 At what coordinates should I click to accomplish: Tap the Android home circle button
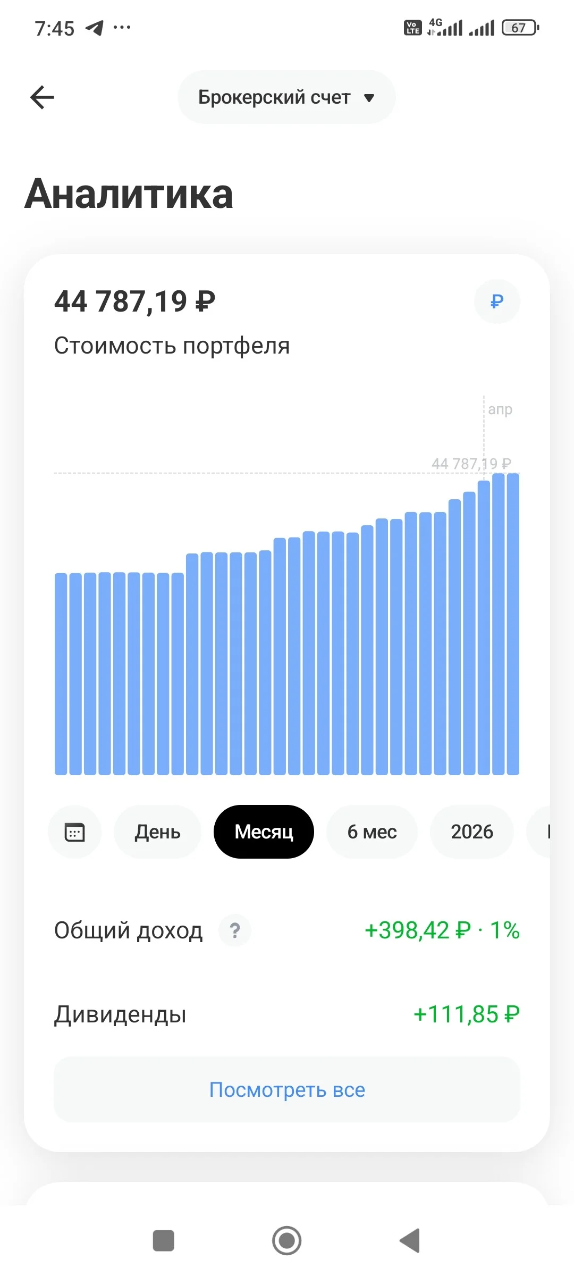(x=287, y=1241)
